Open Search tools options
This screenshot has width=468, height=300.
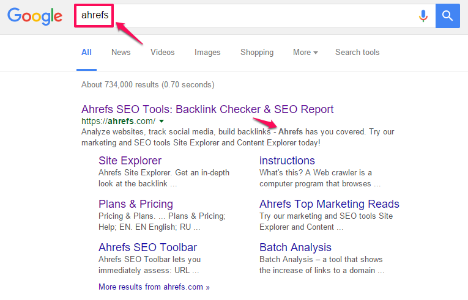[x=357, y=52]
